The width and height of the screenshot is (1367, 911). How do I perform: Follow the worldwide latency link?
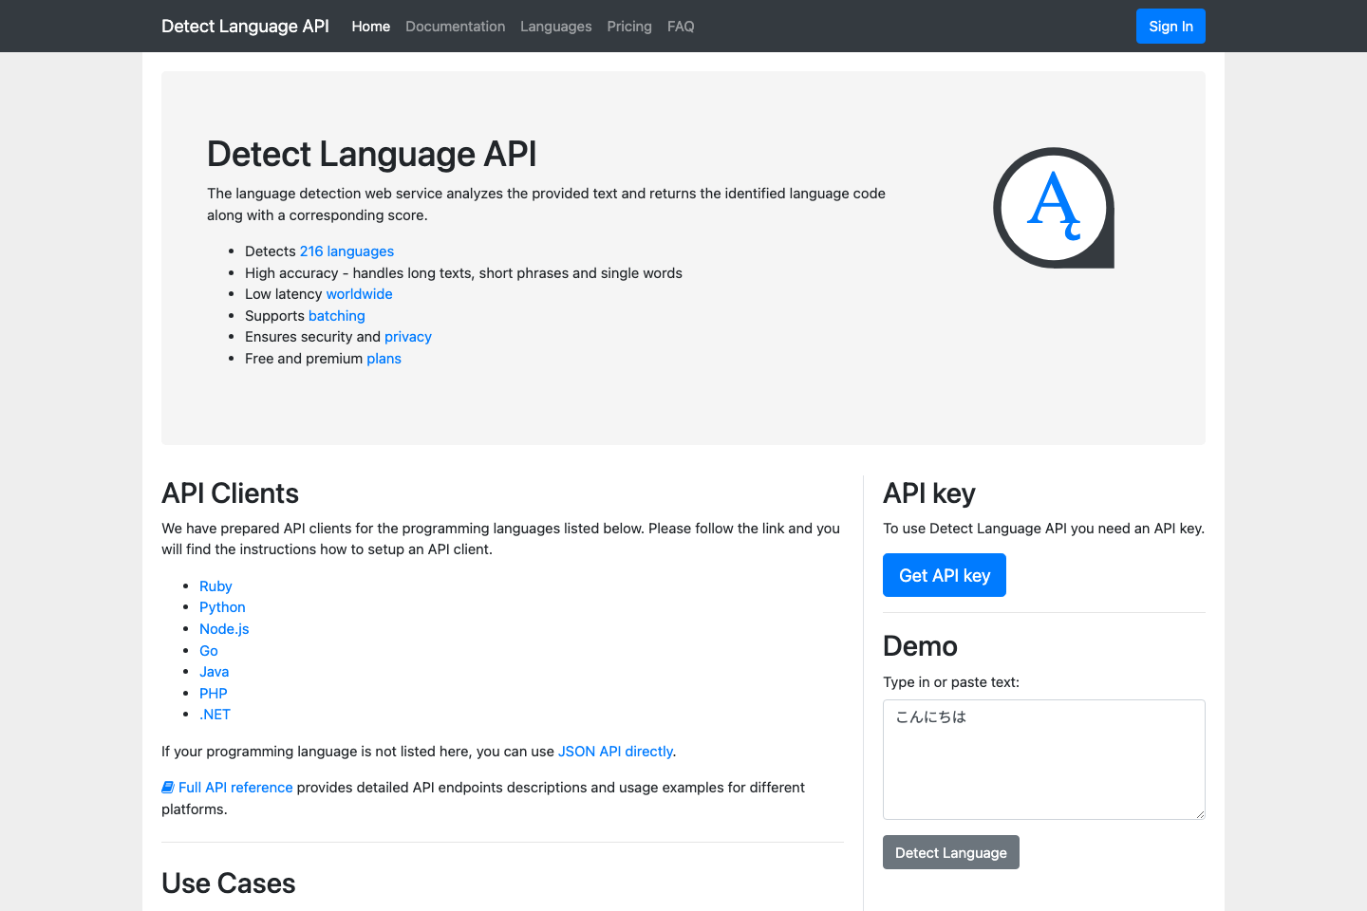[x=359, y=293]
